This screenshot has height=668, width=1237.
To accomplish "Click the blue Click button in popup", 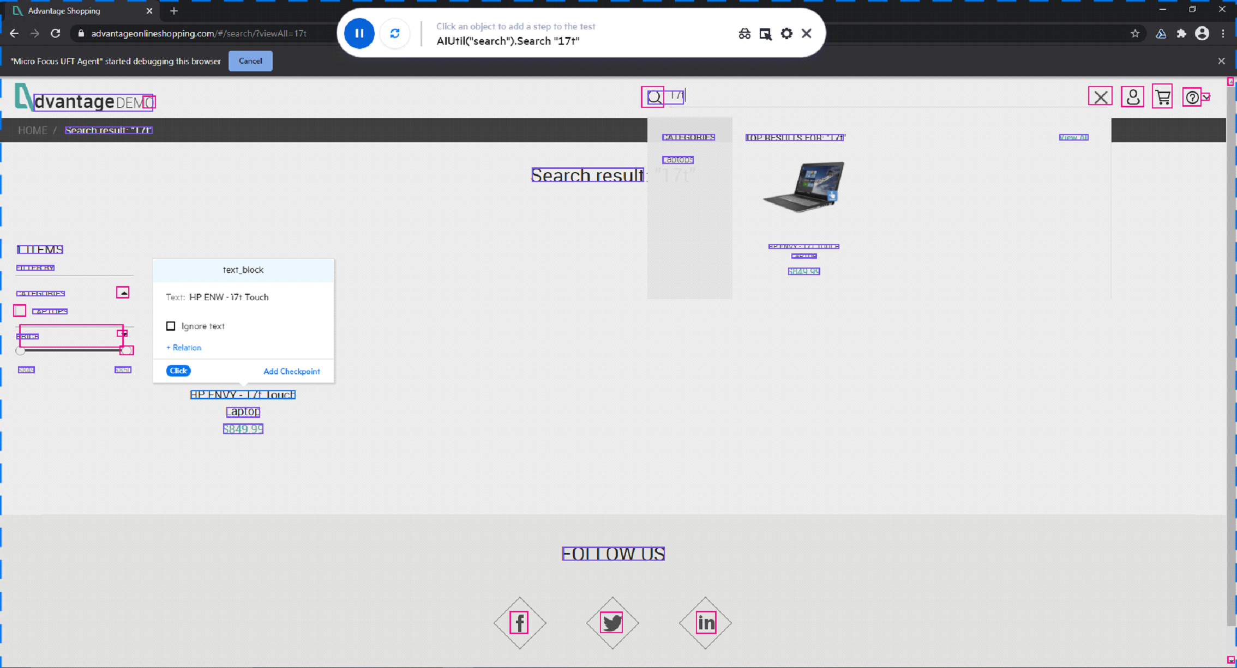I will [x=178, y=371].
